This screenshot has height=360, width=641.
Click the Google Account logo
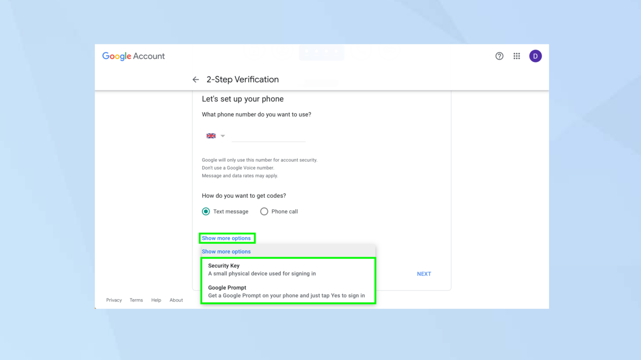tap(133, 56)
